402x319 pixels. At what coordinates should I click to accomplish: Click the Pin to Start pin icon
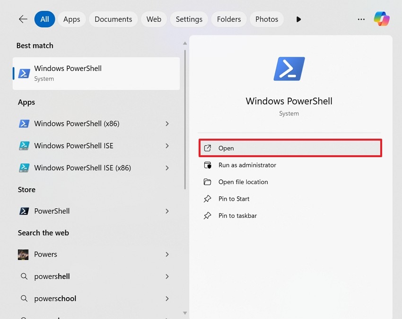click(208, 199)
